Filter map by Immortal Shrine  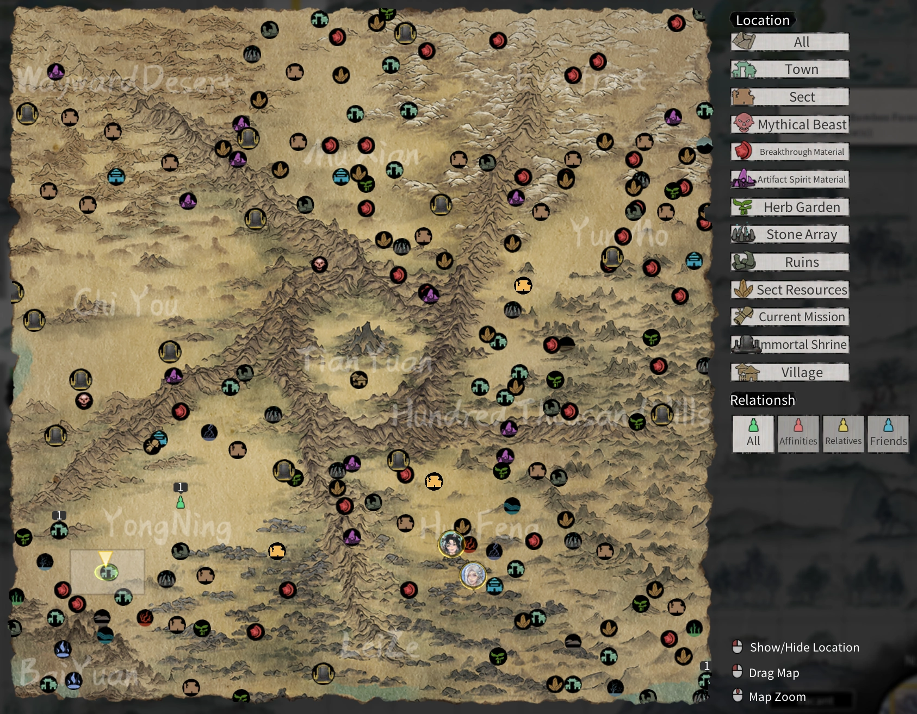coord(790,345)
